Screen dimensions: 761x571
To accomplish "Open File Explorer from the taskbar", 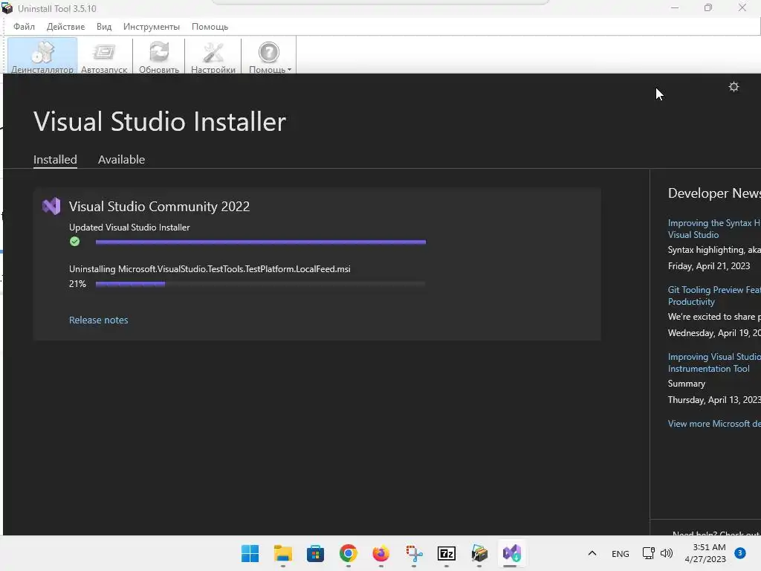I will (x=283, y=553).
